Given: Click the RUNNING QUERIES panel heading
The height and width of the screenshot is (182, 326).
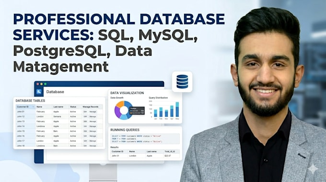Looking at the screenshot, I should (x=125, y=130).
